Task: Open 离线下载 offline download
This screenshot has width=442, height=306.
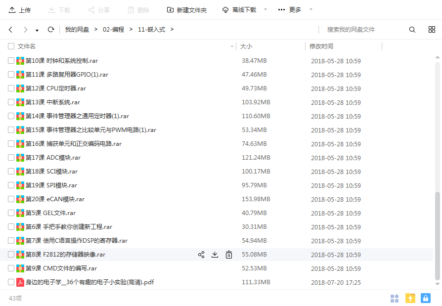Action: (x=239, y=10)
